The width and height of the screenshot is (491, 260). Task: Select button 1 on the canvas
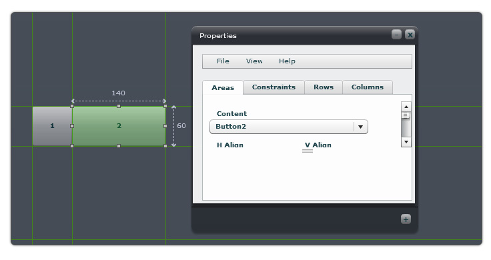tap(52, 126)
